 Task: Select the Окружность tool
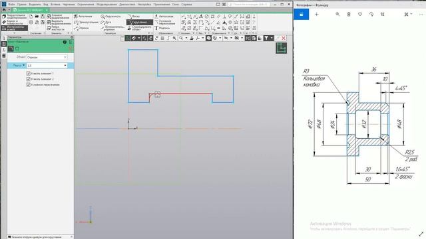pos(110,17)
